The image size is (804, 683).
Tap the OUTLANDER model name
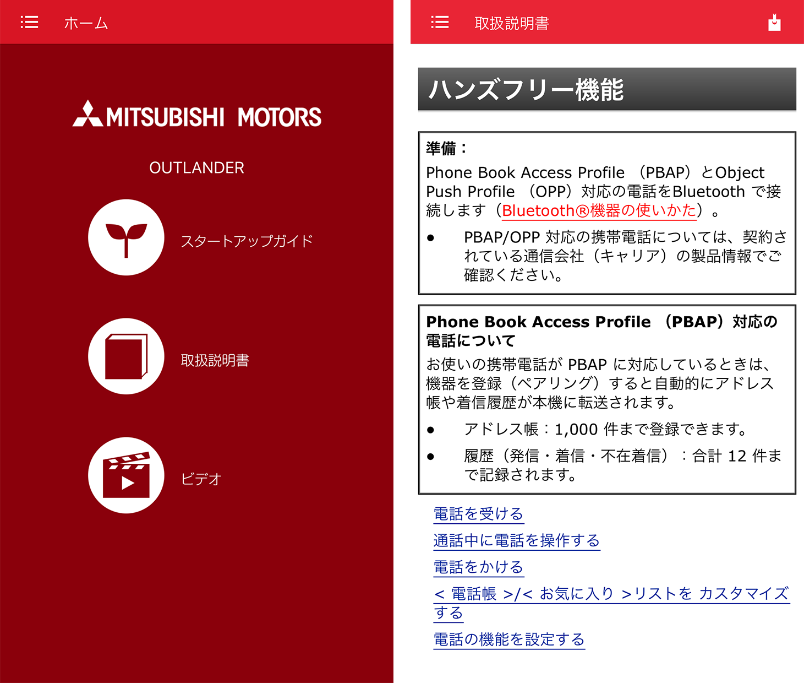[196, 167]
